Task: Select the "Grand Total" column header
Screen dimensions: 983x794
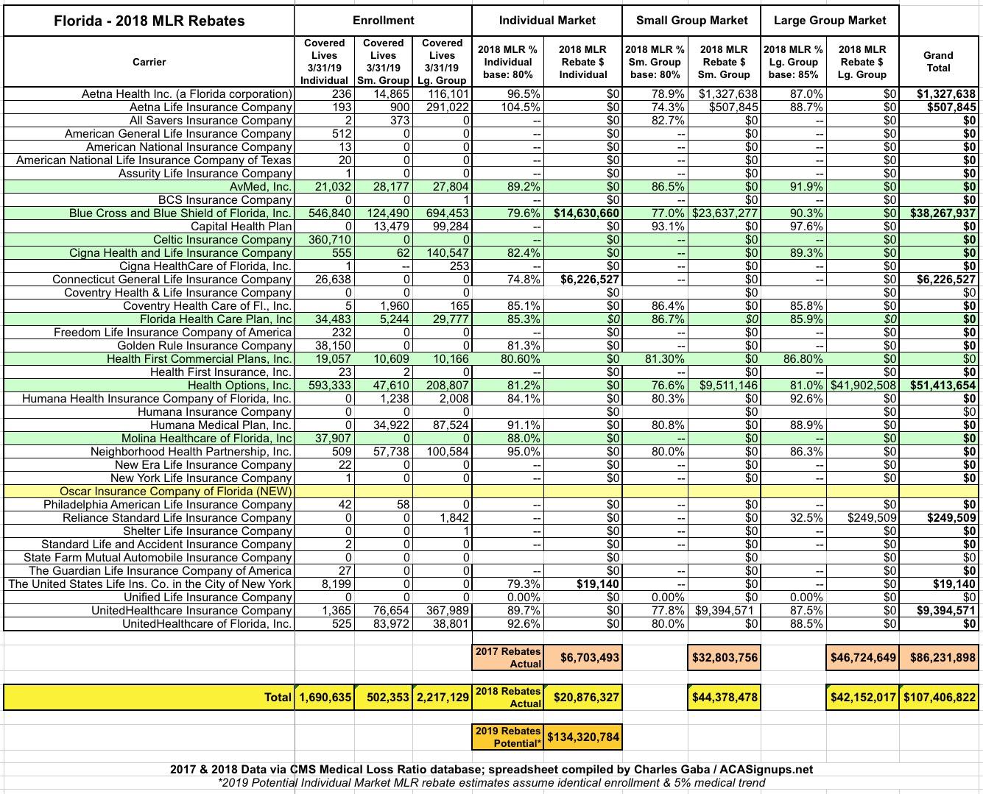Action: pyautogui.click(x=937, y=62)
